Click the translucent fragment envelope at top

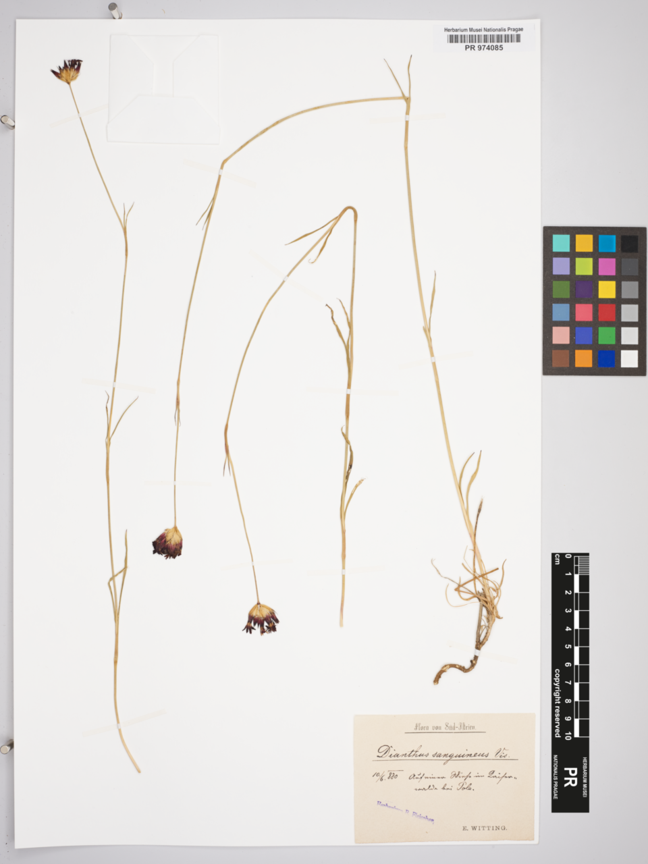coord(163,89)
